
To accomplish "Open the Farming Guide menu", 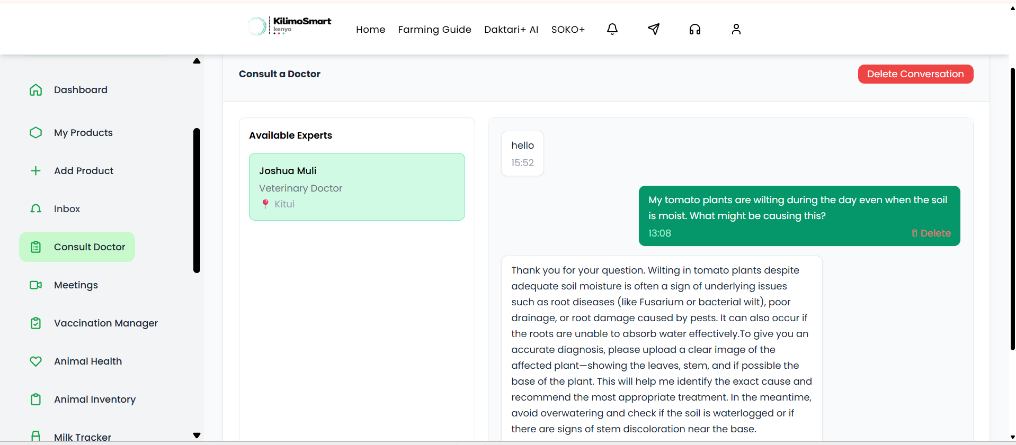I will pos(434,30).
